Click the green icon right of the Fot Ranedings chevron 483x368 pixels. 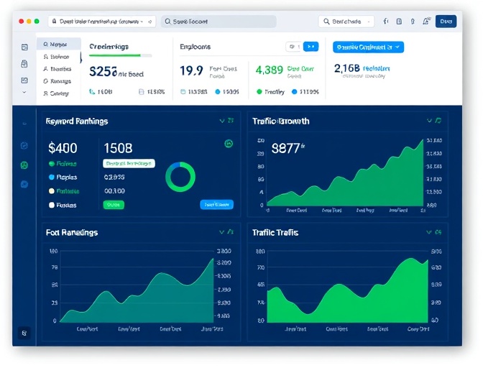coord(231,232)
